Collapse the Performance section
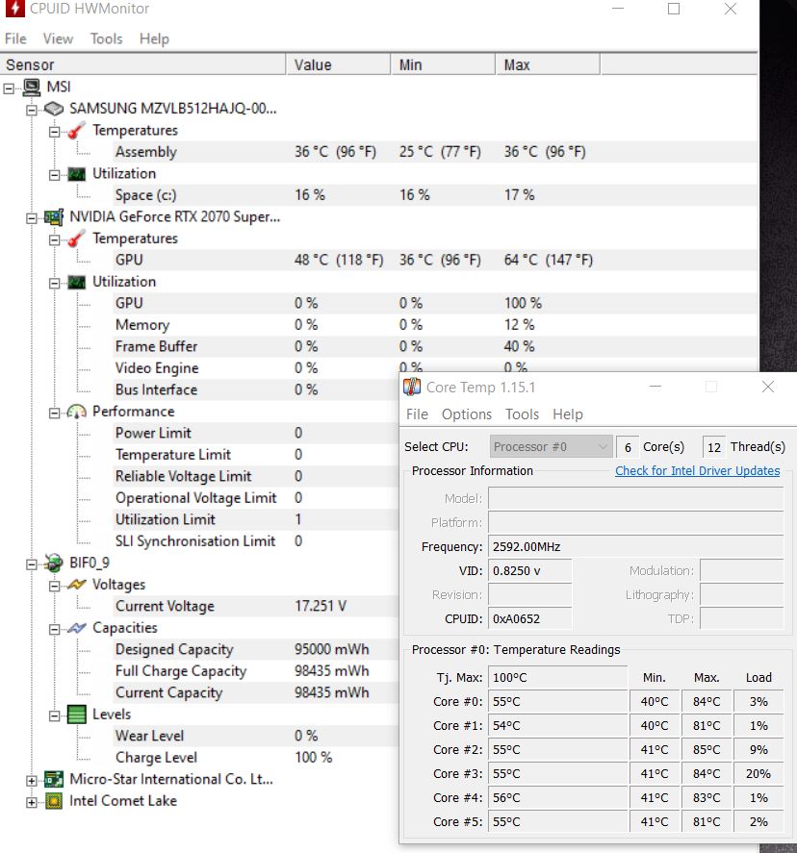This screenshot has height=853, width=797. [55, 413]
